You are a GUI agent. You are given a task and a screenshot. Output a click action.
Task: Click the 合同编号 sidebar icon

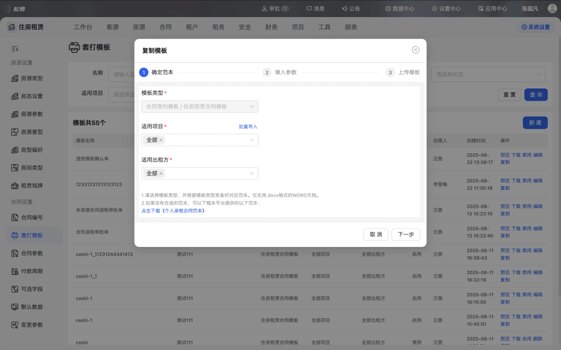[x=15, y=217]
